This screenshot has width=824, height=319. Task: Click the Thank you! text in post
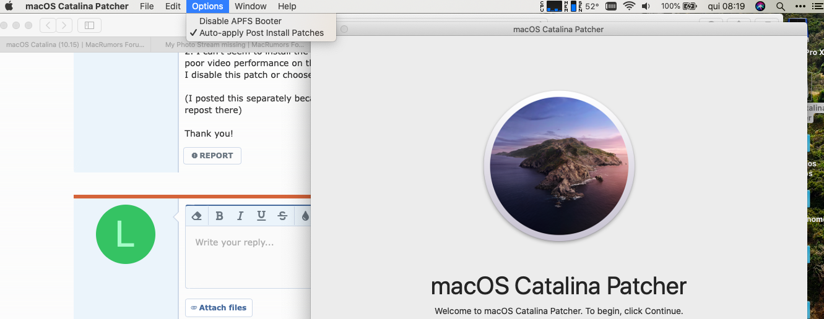209,134
